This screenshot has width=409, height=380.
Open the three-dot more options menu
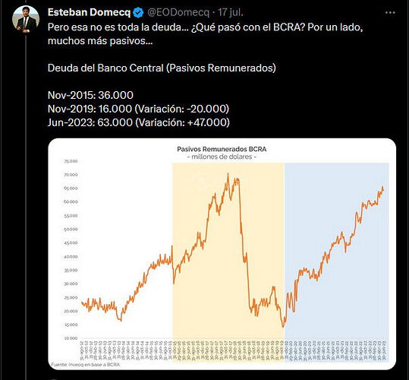coord(390,12)
